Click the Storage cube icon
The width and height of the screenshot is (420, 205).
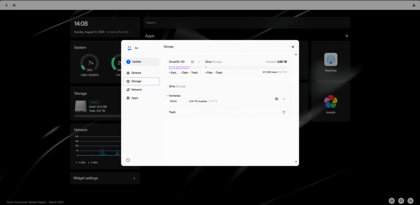click(128, 81)
